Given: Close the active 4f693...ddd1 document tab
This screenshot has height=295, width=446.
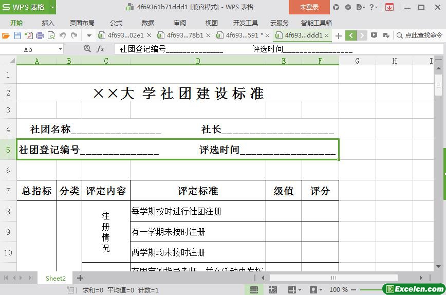Looking at the screenshot, I should coord(327,35).
